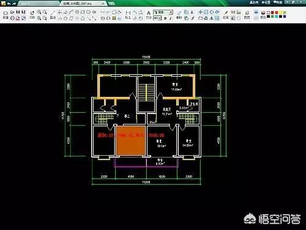
Task: Open the font size dropdown
Action: click(157, 18)
